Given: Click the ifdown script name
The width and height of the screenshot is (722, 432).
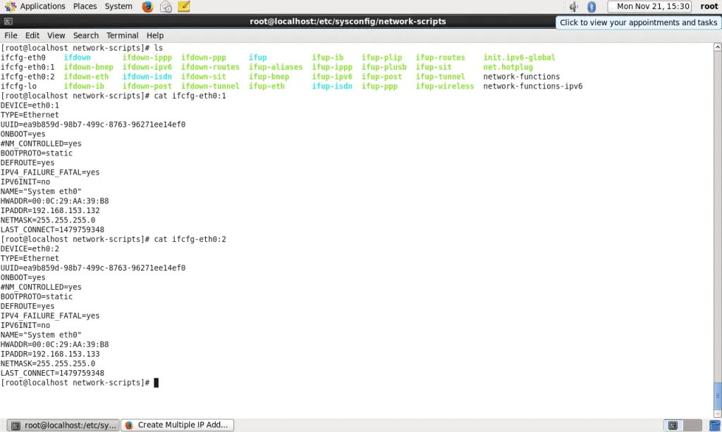Looking at the screenshot, I should pyautogui.click(x=77, y=58).
